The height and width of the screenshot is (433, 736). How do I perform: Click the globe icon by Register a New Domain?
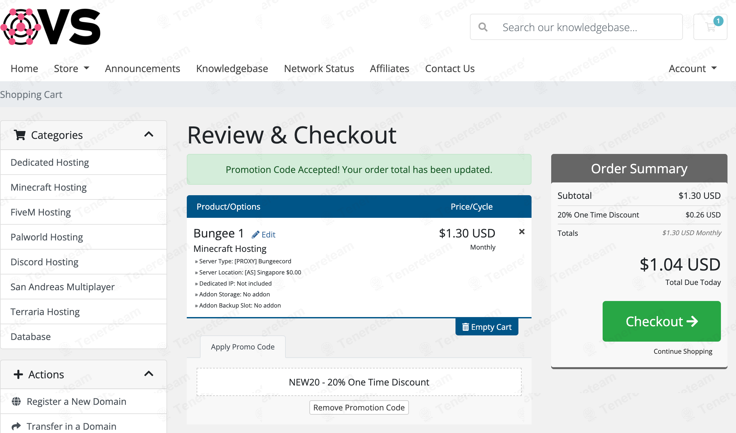pyautogui.click(x=16, y=402)
